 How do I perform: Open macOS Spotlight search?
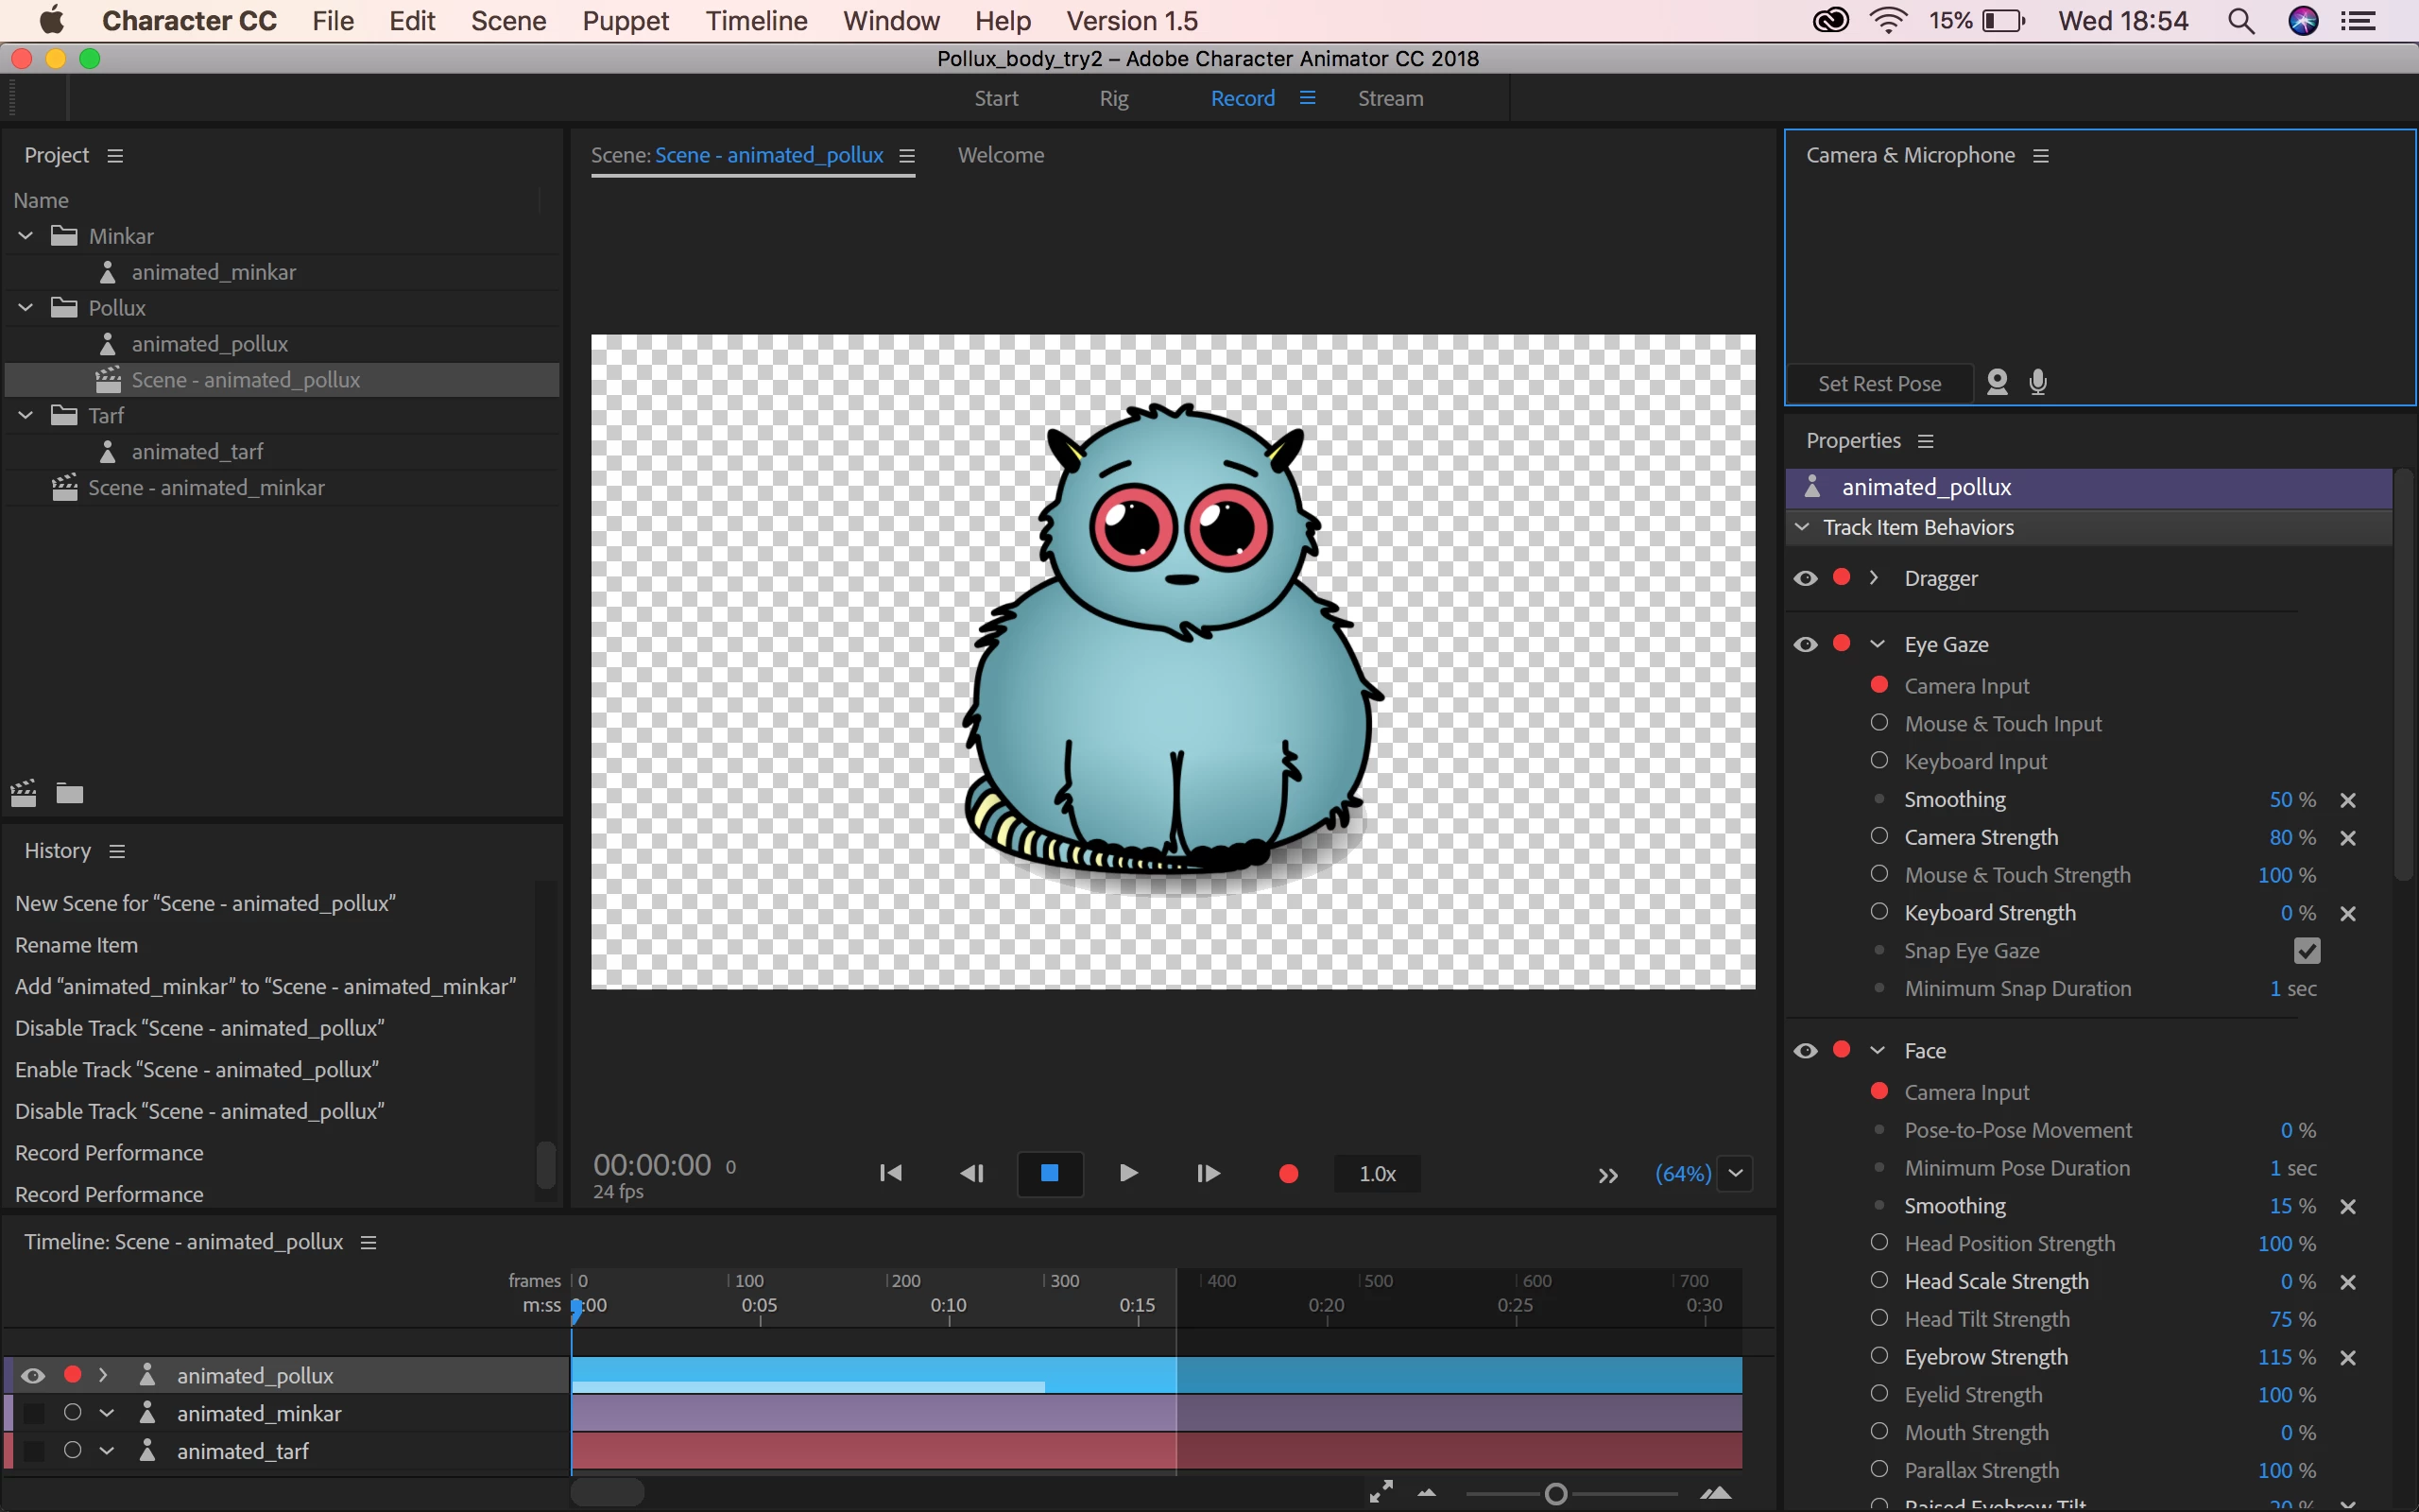coord(2241,21)
